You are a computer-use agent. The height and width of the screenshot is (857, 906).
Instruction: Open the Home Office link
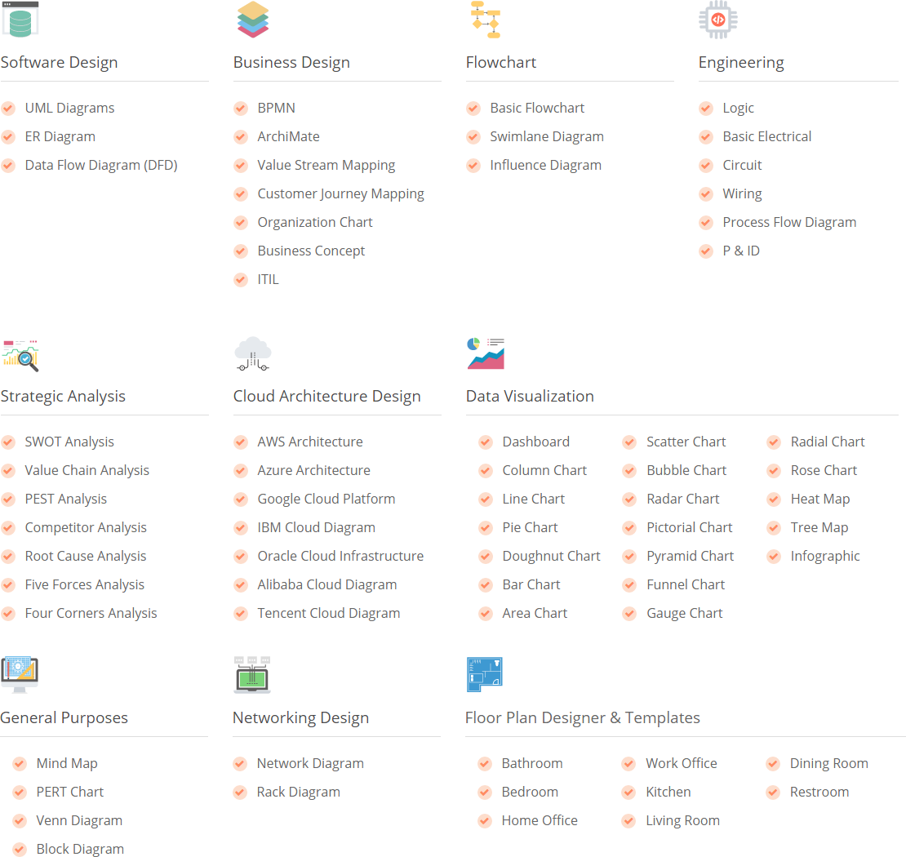click(539, 820)
